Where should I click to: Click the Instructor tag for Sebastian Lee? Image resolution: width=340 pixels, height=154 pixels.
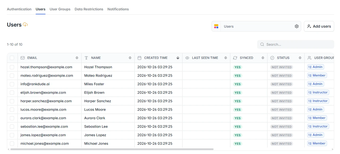click(318, 126)
